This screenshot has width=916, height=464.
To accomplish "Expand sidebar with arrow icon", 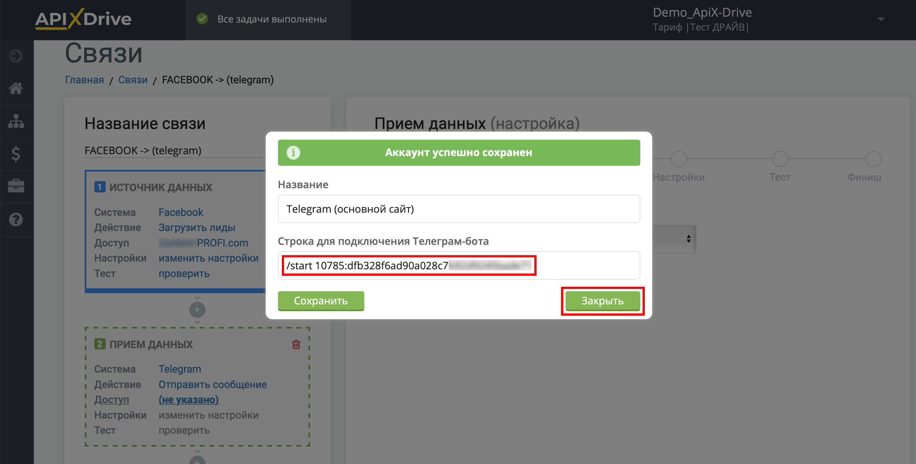I will coord(16,56).
